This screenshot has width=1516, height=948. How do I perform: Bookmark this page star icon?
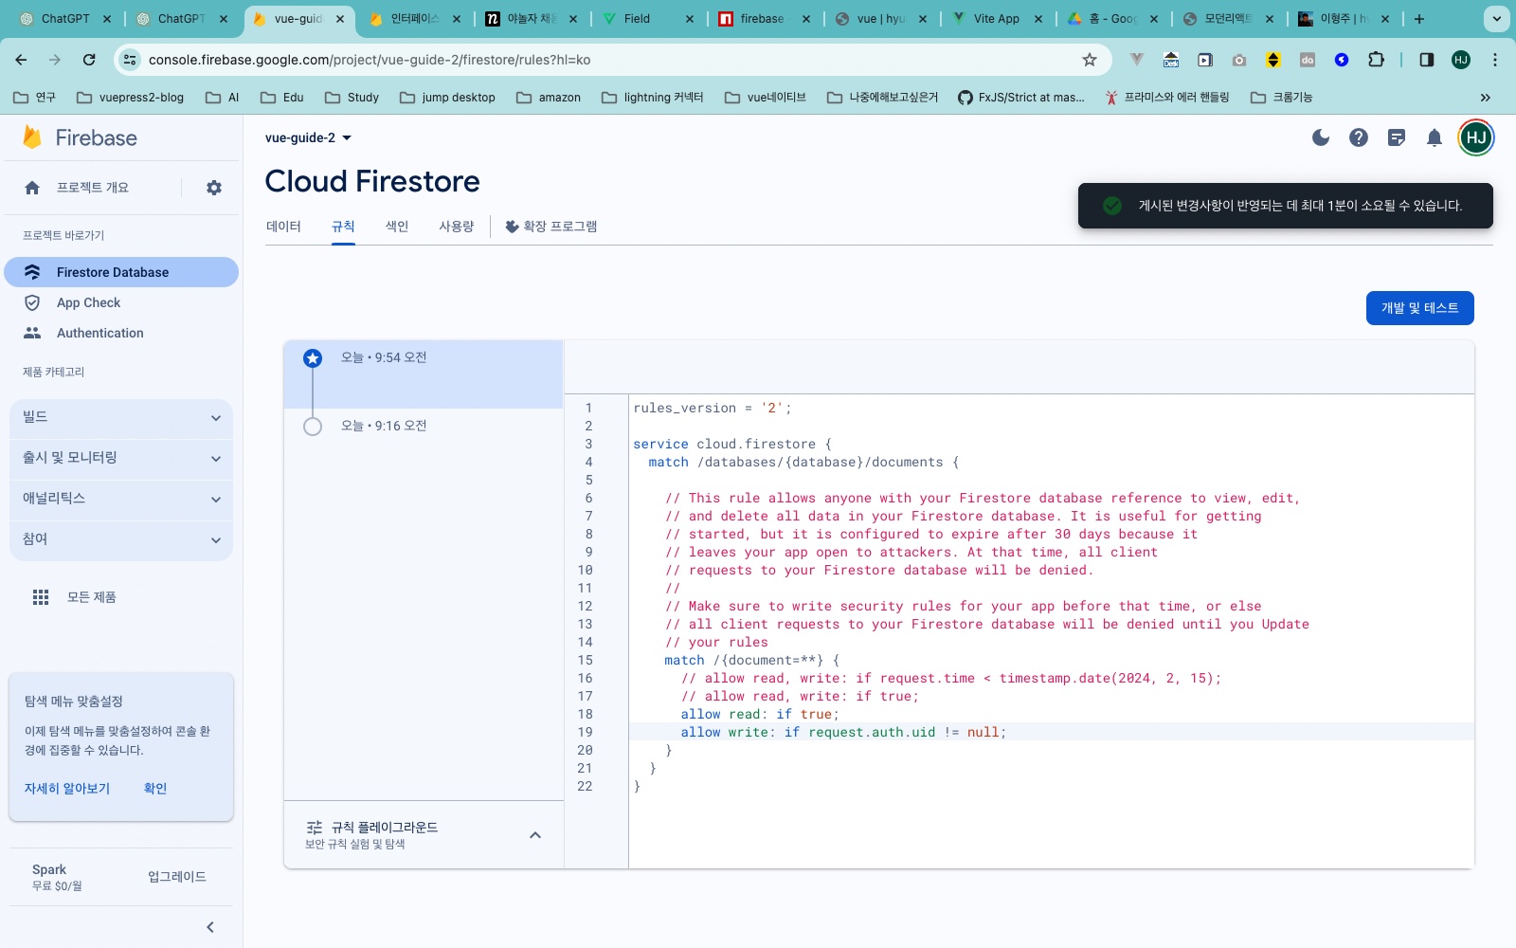[1090, 60]
